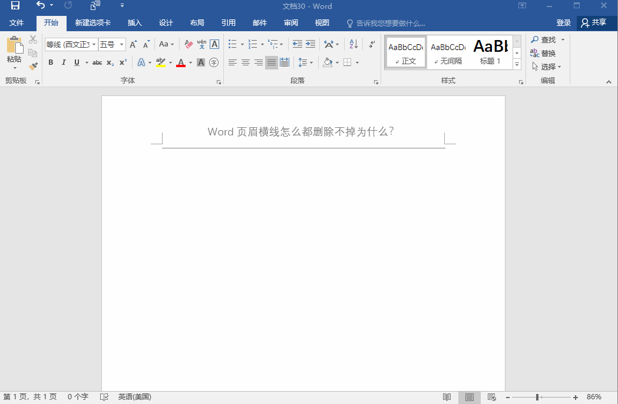Switch to the 审阅 tab
Viewport: 618px width, 404px height.
click(291, 23)
